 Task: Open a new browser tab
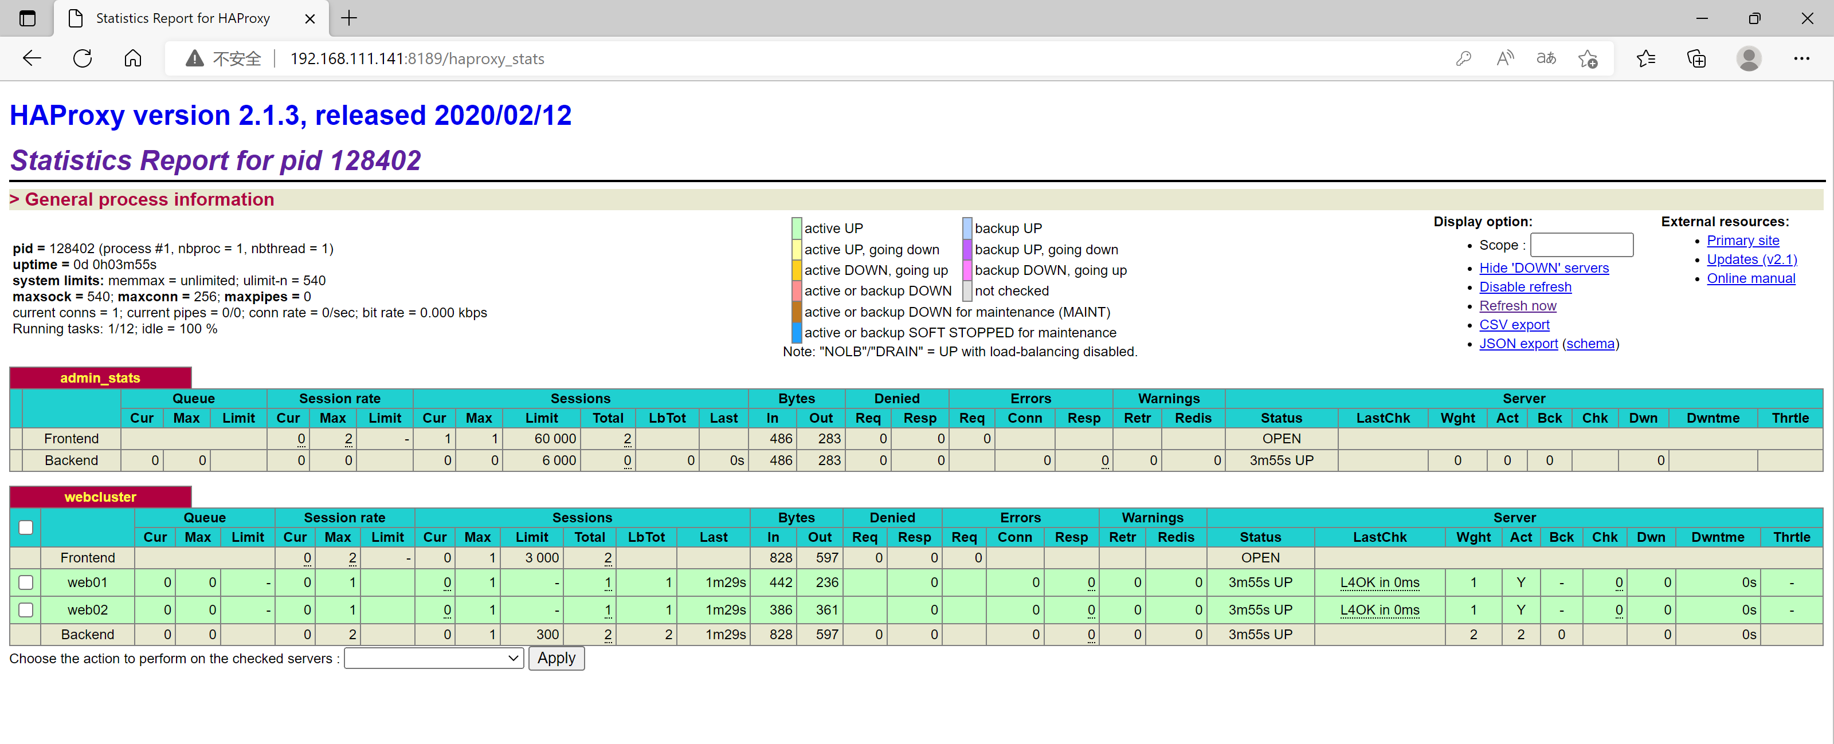pyautogui.click(x=349, y=18)
